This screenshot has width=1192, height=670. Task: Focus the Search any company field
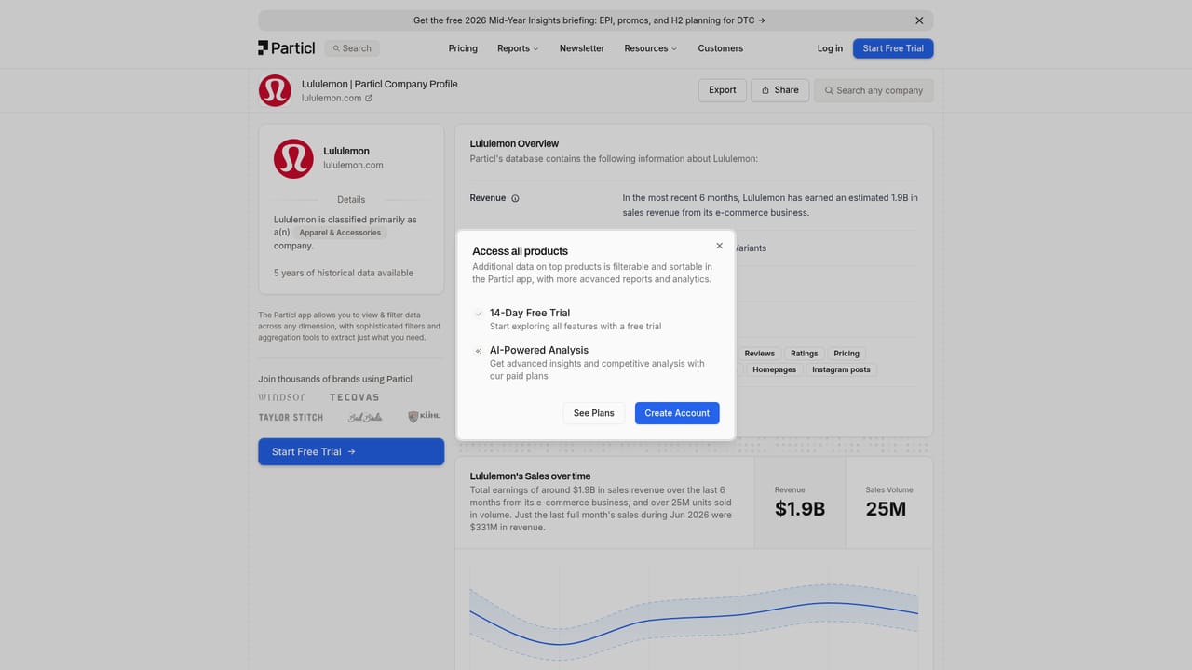pos(874,90)
